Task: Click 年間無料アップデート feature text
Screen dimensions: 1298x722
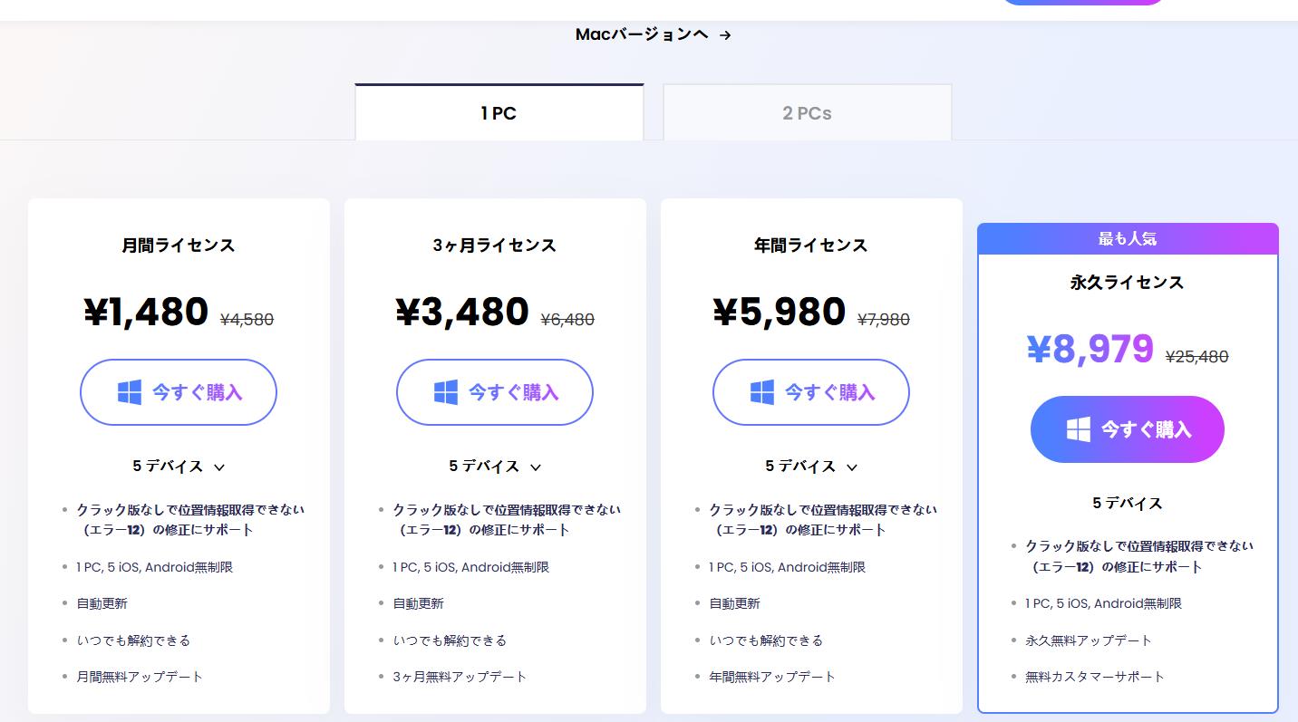Action: tap(772, 677)
